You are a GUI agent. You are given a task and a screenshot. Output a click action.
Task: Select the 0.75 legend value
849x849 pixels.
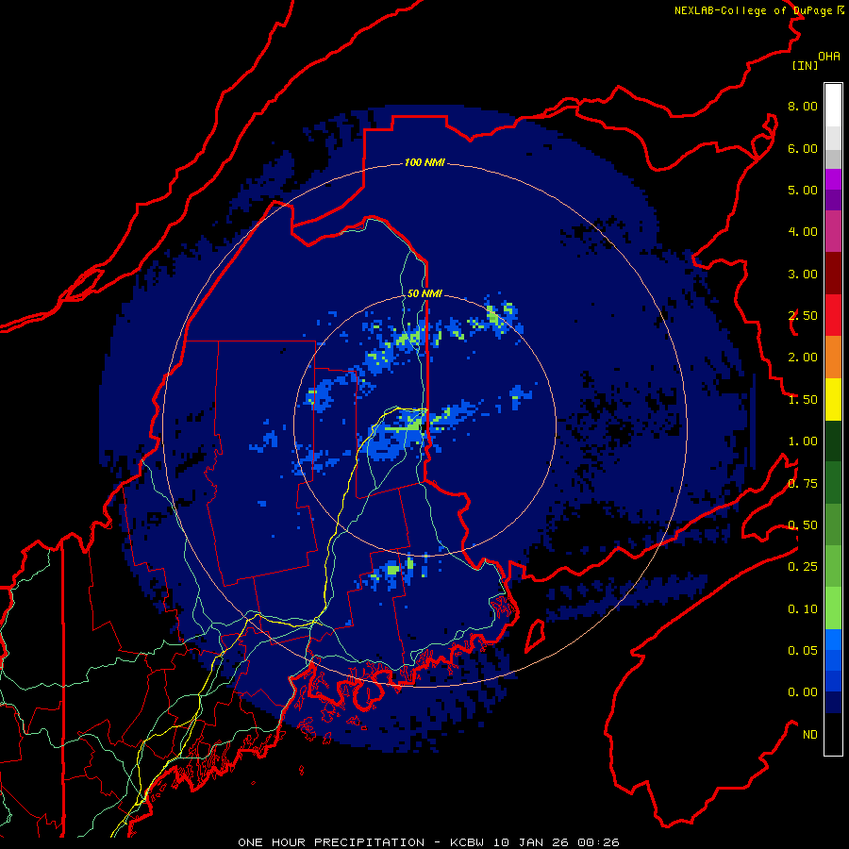803,484
